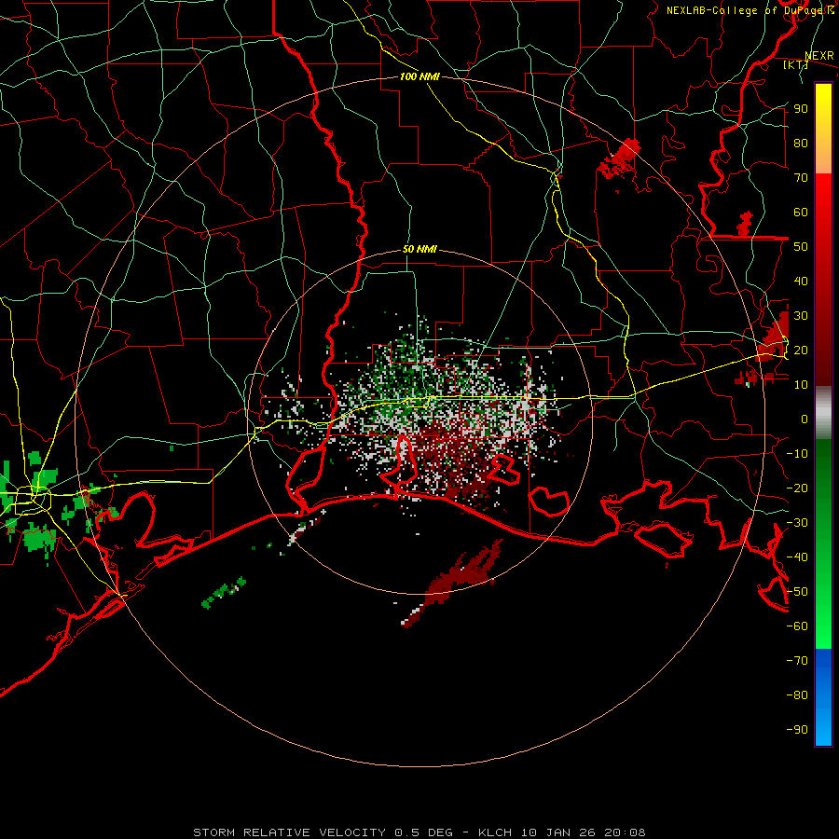Select the 60 value on velocity scale

coord(801,212)
